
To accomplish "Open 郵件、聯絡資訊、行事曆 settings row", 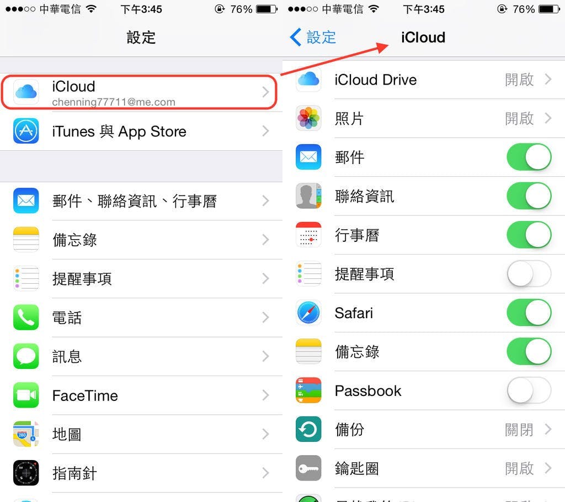I will (x=141, y=200).
